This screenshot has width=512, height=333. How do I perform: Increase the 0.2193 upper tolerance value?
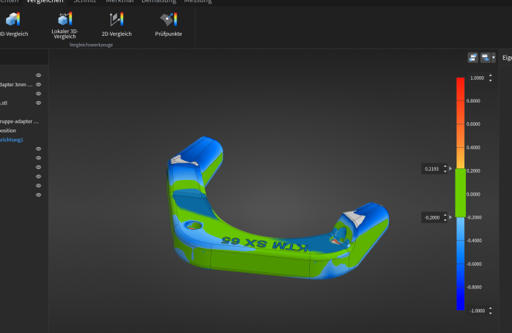tap(445, 166)
